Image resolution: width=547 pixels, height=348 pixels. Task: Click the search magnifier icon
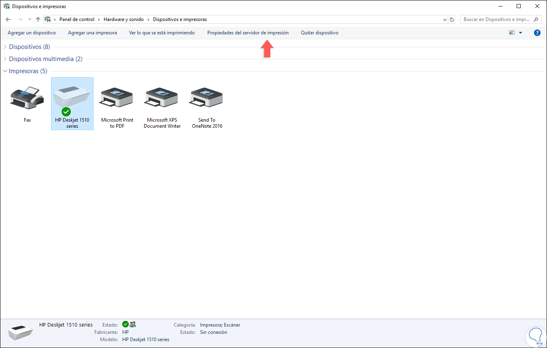click(x=536, y=19)
